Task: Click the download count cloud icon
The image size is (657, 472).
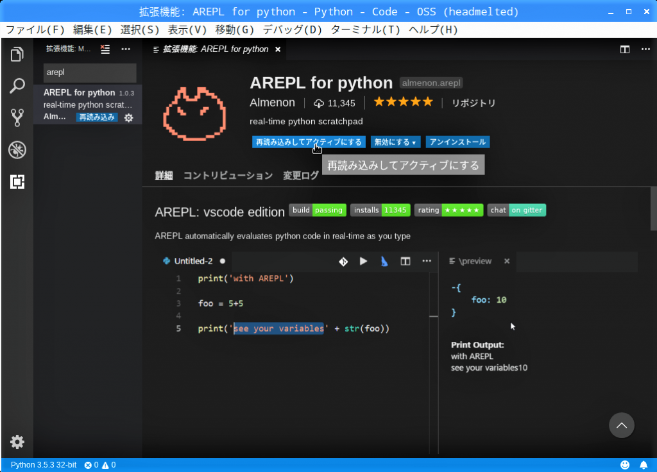Action: click(x=319, y=103)
